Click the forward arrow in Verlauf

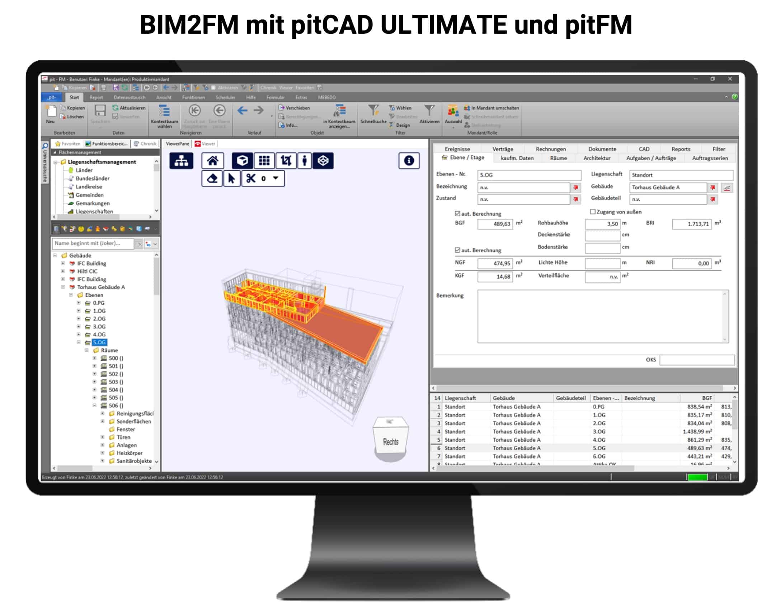click(258, 110)
